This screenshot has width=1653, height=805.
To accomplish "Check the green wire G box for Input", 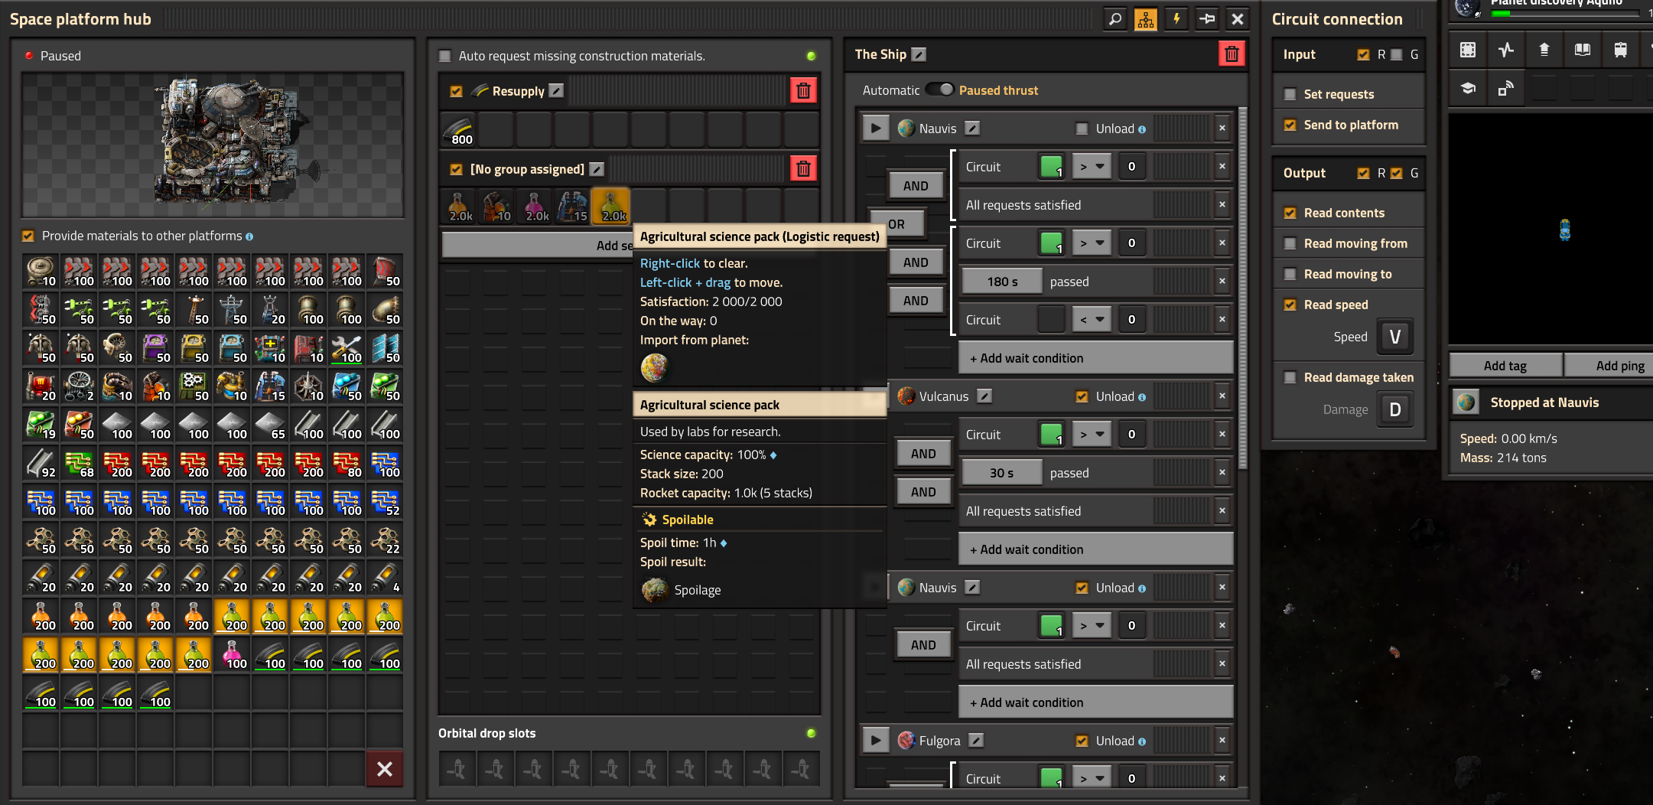I will [1397, 54].
